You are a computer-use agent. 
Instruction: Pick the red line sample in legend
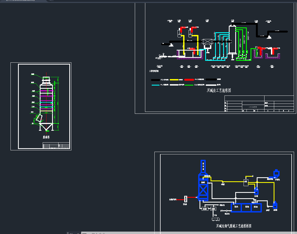click(189, 80)
